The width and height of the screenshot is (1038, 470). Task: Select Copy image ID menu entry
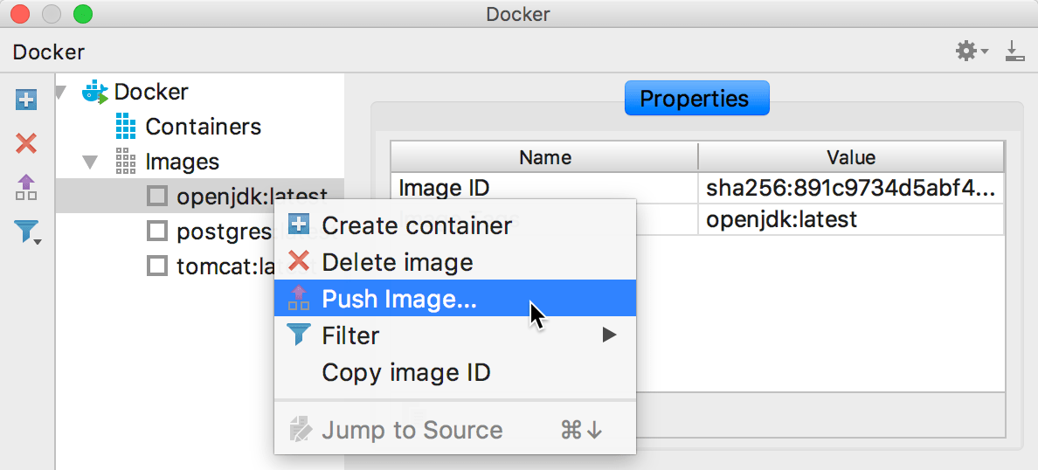[406, 372]
